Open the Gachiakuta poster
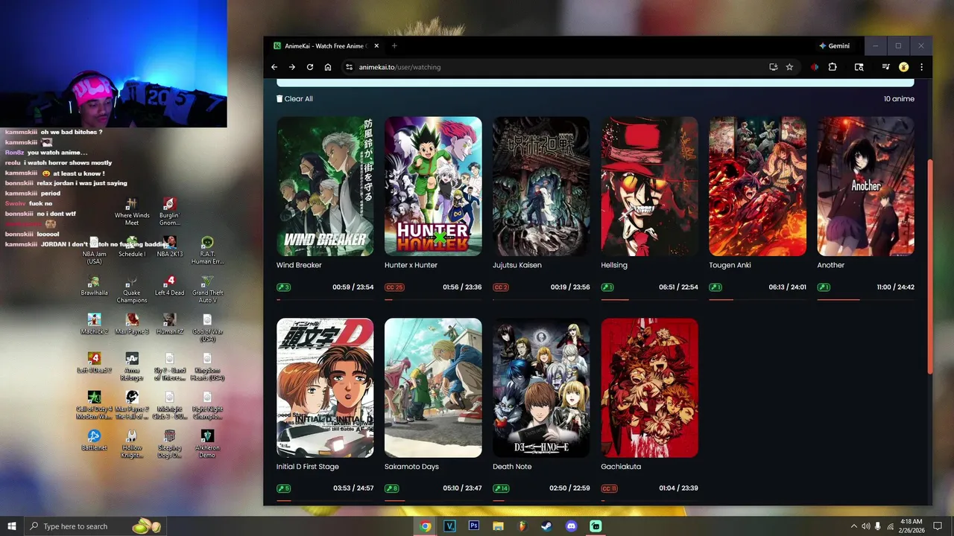Image resolution: width=954 pixels, height=536 pixels. point(649,388)
